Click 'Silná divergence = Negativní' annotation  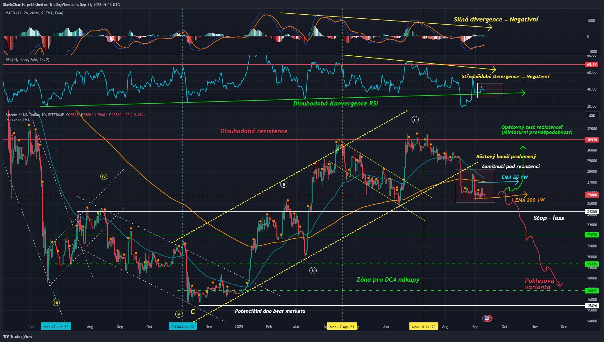[x=496, y=19]
